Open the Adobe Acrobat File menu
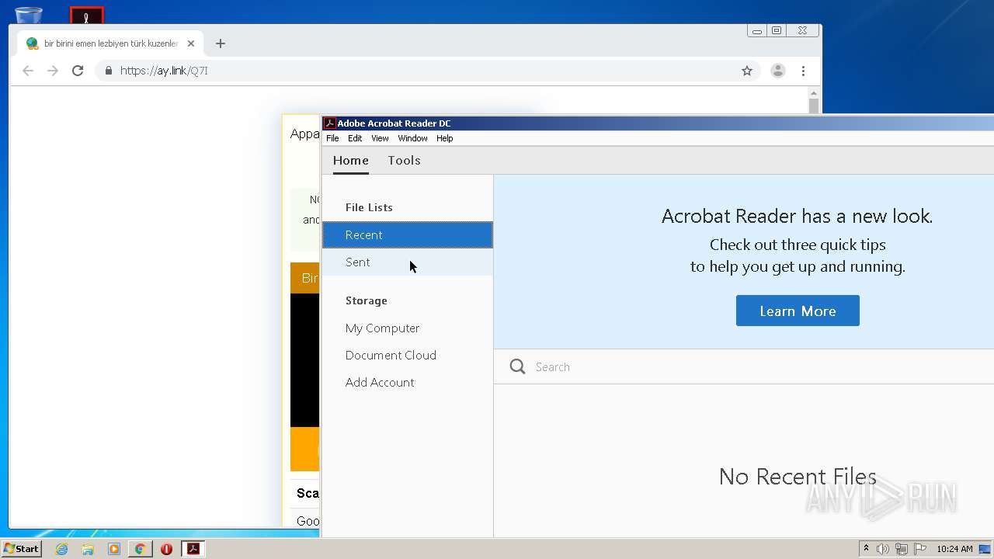Screen dimensions: 994x559 click(332, 138)
